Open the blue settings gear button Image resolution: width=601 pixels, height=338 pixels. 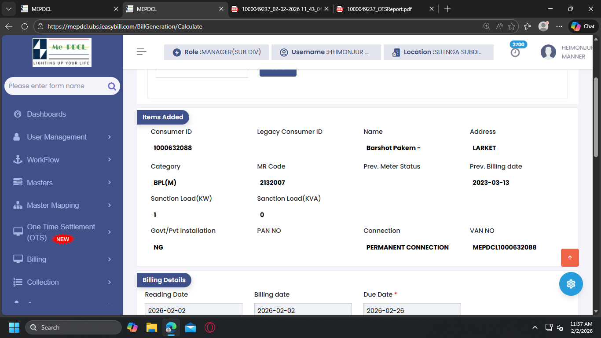click(571, 284)
